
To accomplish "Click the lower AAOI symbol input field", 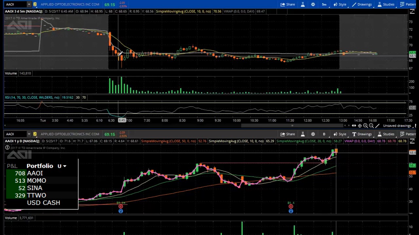I will click(15, 134).
